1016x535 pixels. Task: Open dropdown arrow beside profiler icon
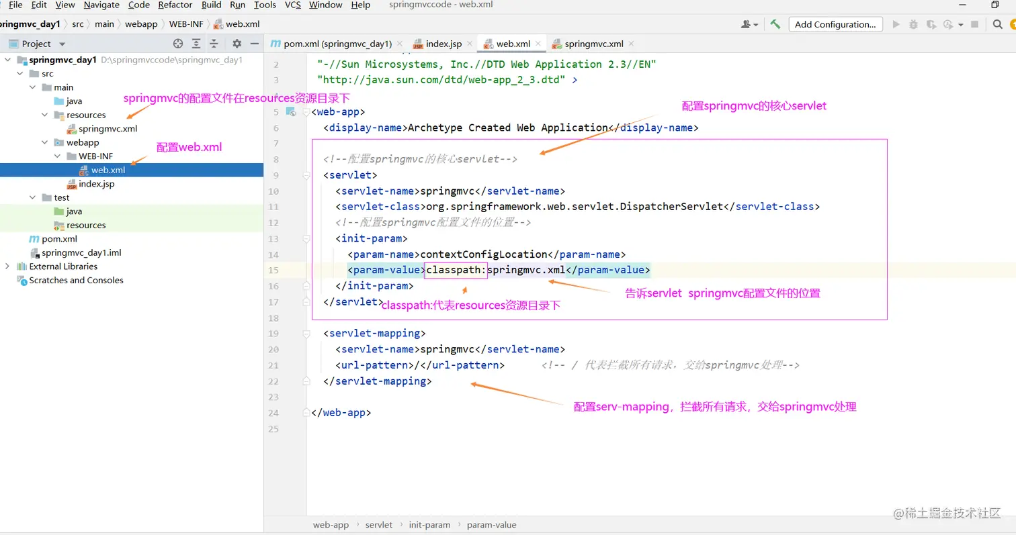(960, 25)
